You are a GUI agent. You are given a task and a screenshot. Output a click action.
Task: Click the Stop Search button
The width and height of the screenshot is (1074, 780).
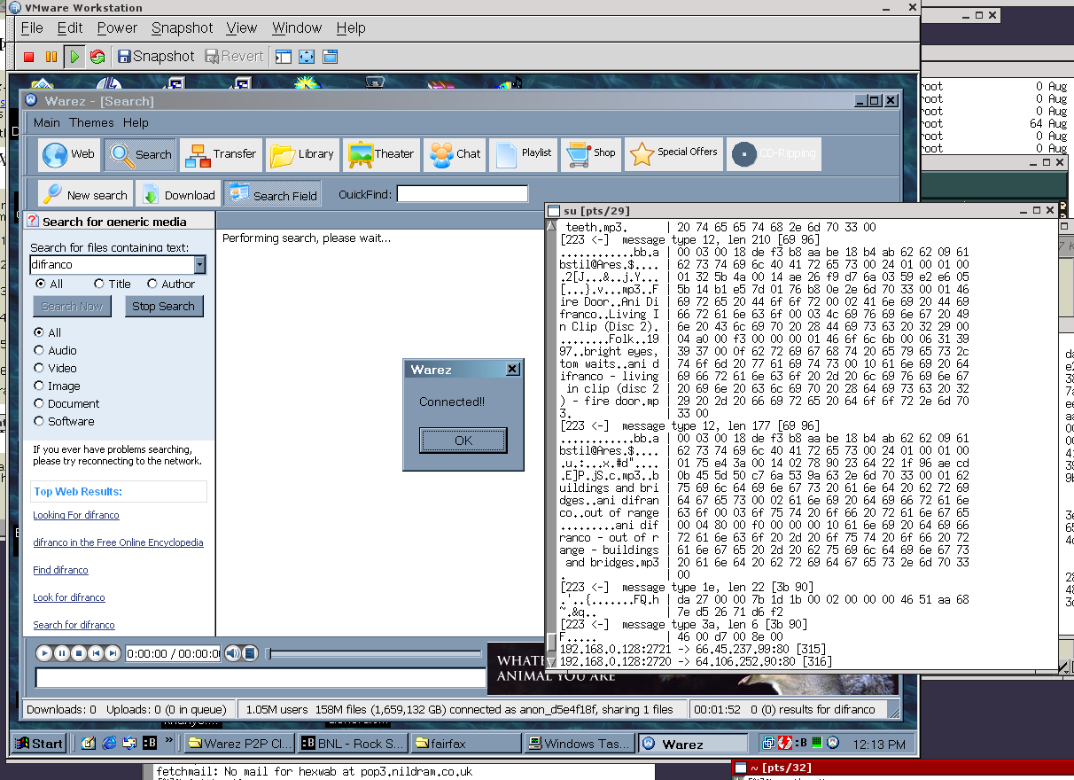point(163,307)
